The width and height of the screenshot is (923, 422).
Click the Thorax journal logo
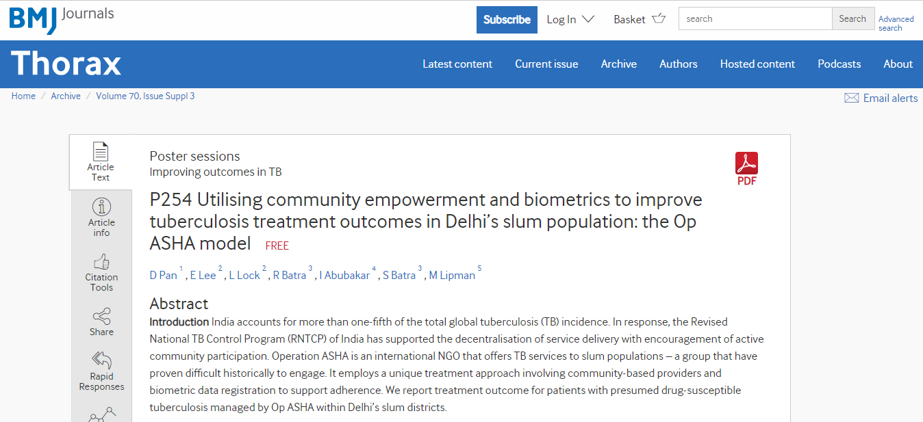(66, 64)
